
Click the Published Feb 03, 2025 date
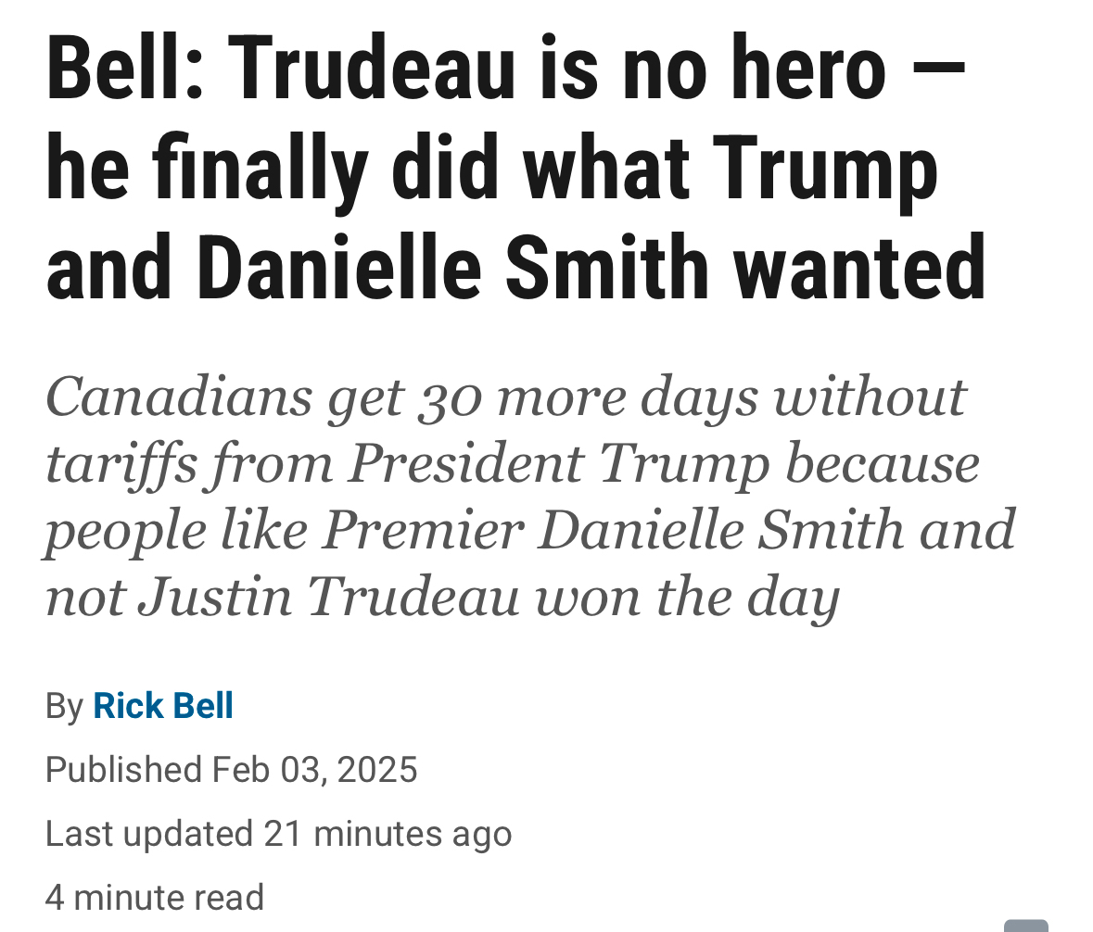click(232, 770)
